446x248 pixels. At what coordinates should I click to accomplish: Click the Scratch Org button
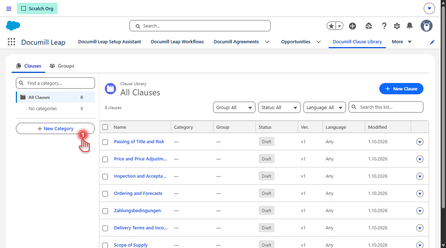click(37, 8)
